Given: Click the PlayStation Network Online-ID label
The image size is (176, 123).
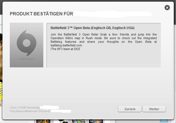Looking at the screenshot, I should 30,111.
